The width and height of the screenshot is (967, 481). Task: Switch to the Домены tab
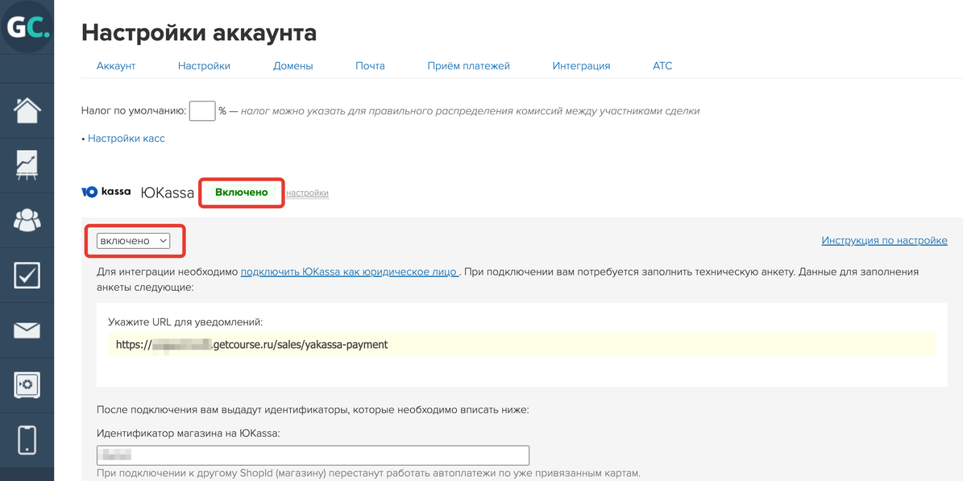coord(293,65)
